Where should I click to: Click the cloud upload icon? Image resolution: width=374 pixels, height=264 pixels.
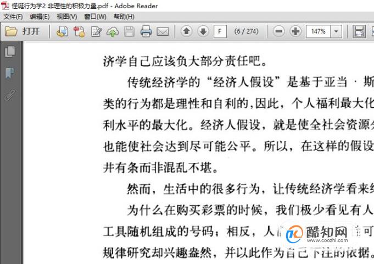113,31
